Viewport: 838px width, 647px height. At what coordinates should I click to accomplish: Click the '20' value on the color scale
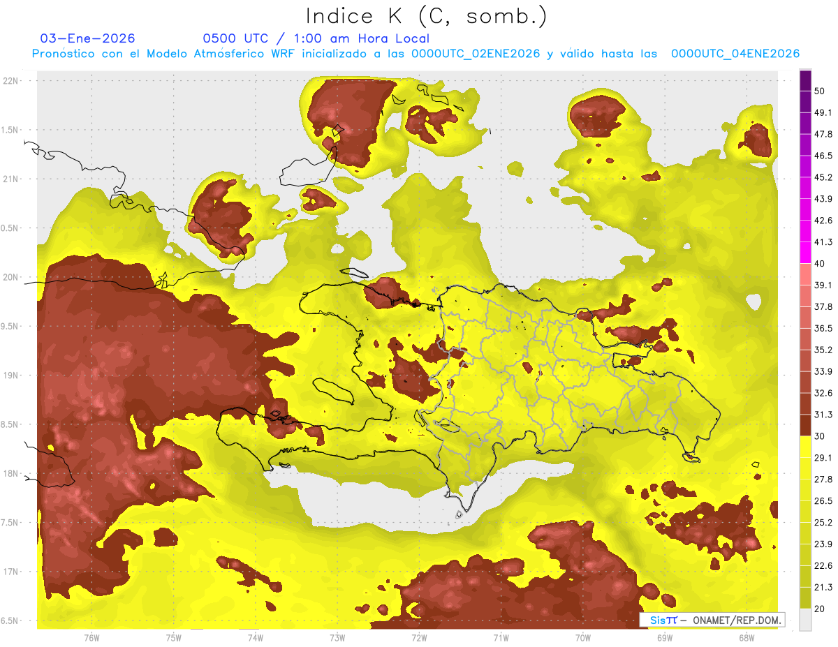[821, 609]
